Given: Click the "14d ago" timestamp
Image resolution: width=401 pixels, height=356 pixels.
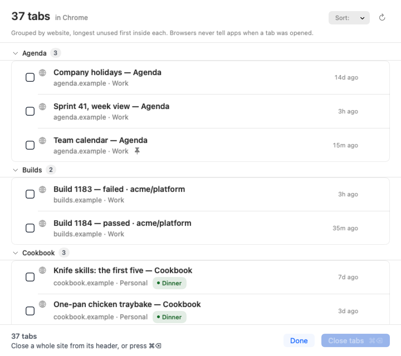Looking at the screenshot, I should coord(346,77).
